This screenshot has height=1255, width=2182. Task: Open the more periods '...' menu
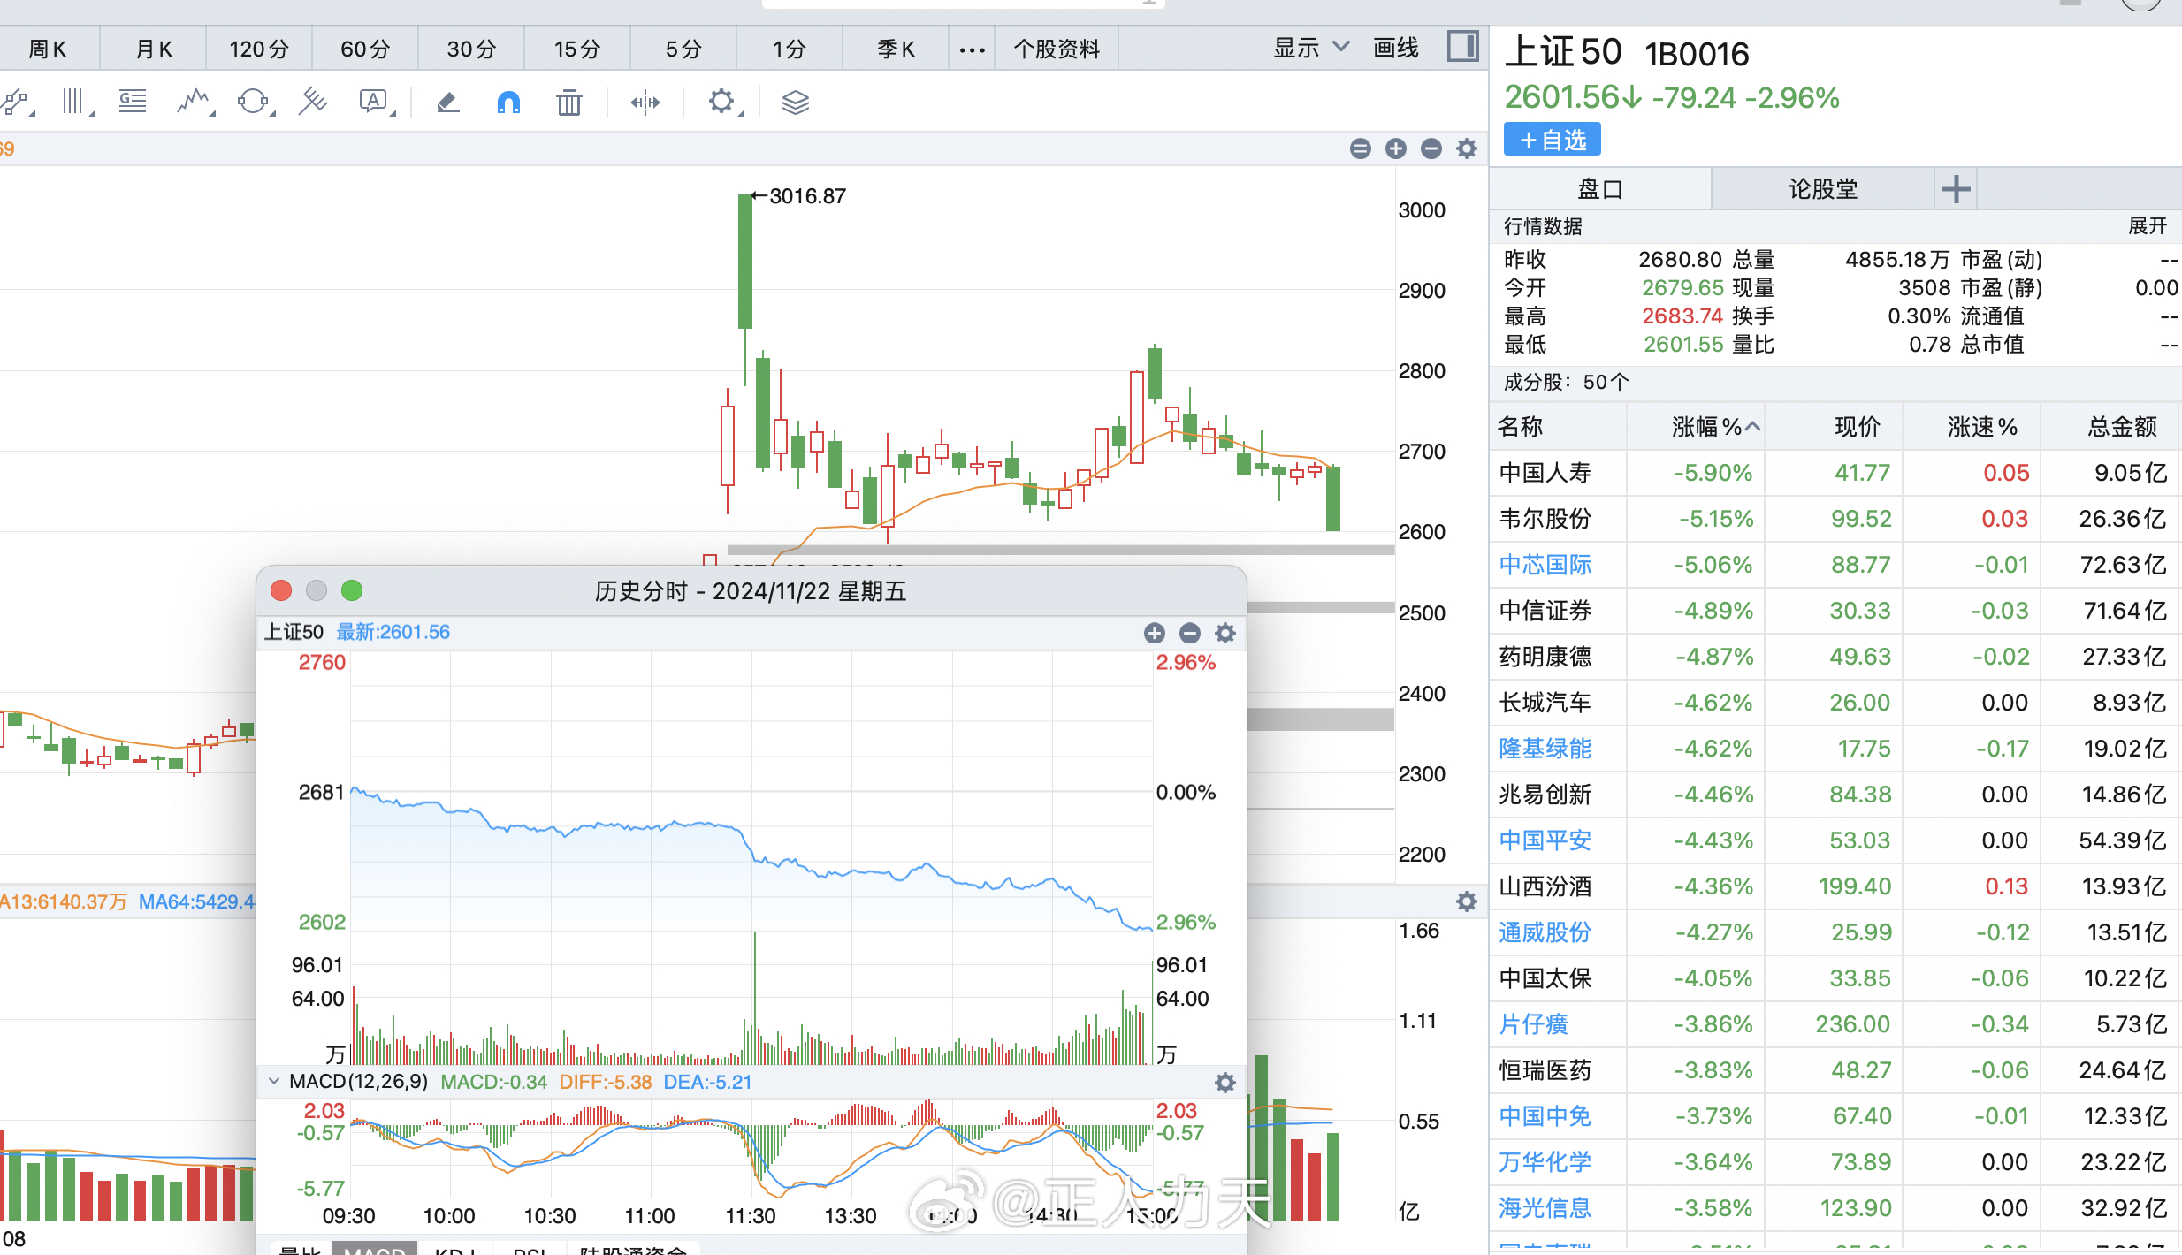(x=972, y=49)
